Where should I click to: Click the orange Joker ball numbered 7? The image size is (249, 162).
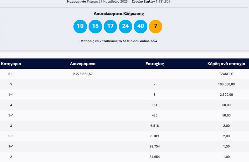155,27
